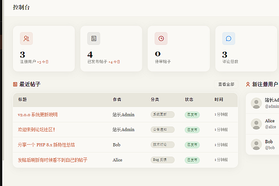Click the Bug 反馈 category tag
The image size is (279, 186).
[x=162, y=159]
